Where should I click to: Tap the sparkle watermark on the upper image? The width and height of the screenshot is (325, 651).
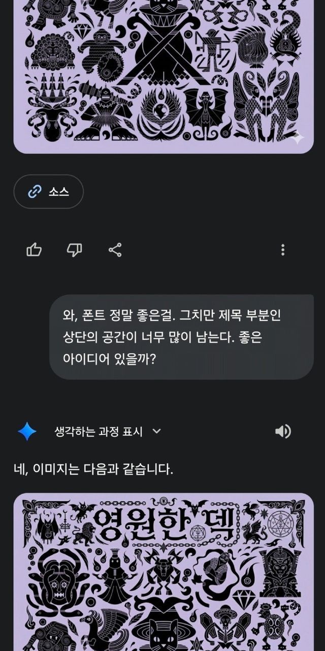298,137
